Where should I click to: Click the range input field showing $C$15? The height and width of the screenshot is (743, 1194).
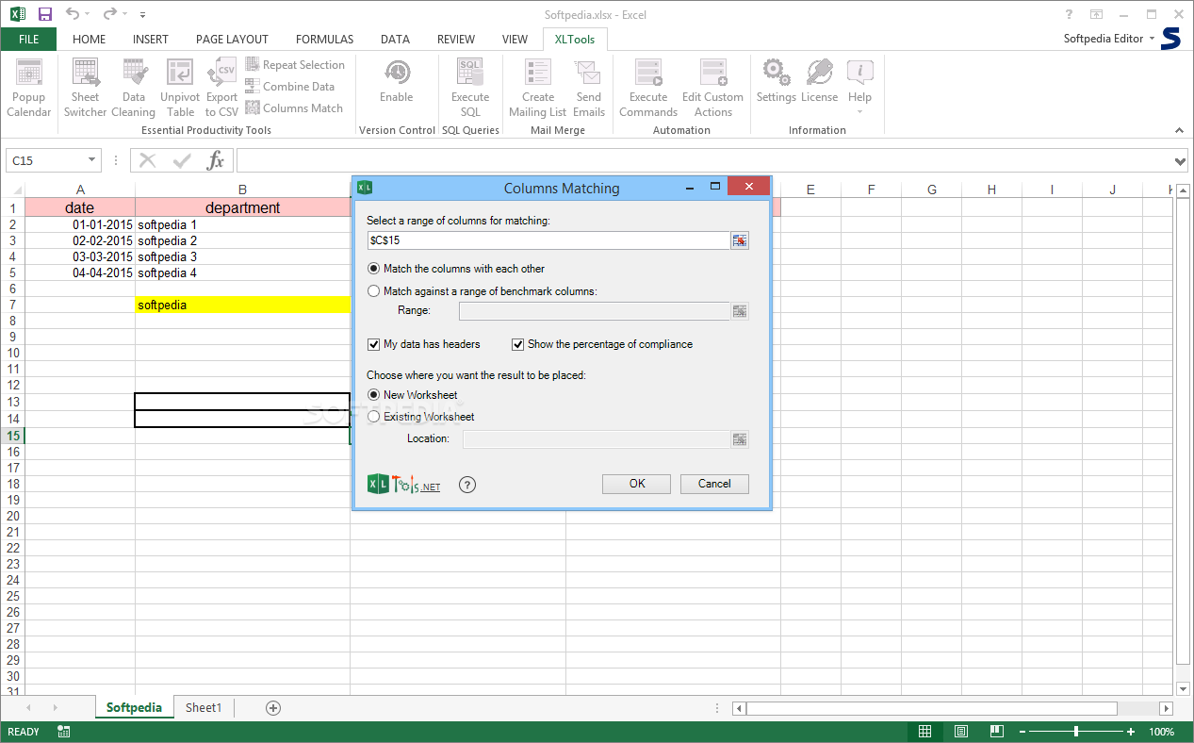[548, 240]
